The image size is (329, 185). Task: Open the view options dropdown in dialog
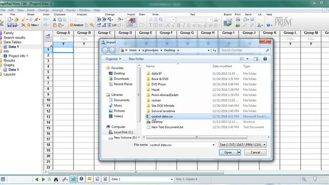[247, 59]
